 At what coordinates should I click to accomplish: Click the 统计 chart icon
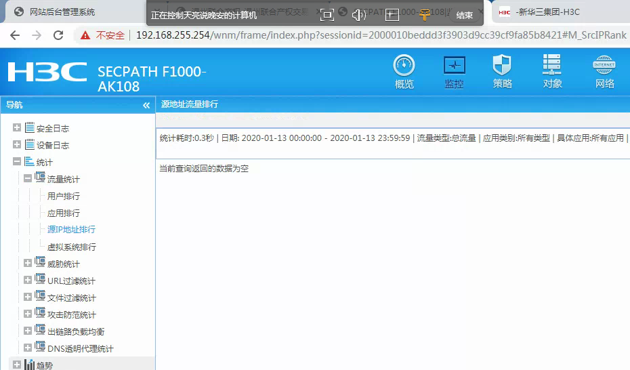click(29, 161)
